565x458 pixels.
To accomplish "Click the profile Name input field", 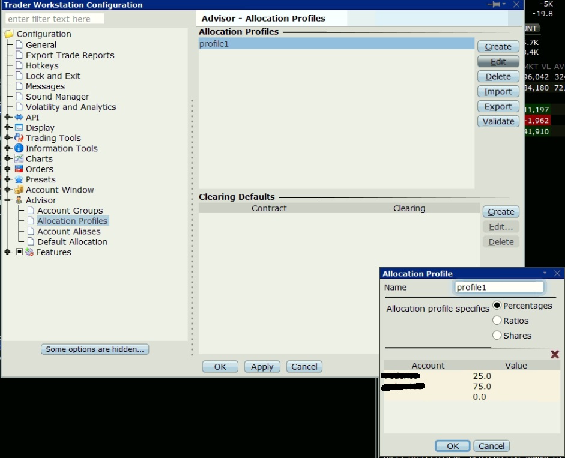I will [x=499, y=287].
